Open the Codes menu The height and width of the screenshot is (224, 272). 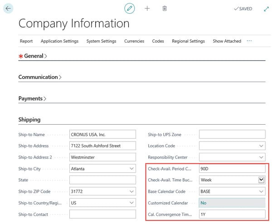[158, 41]
